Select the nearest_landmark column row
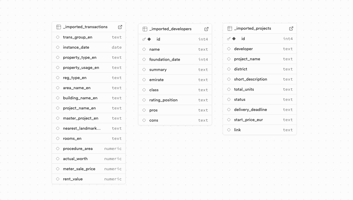 pos(88,128)
